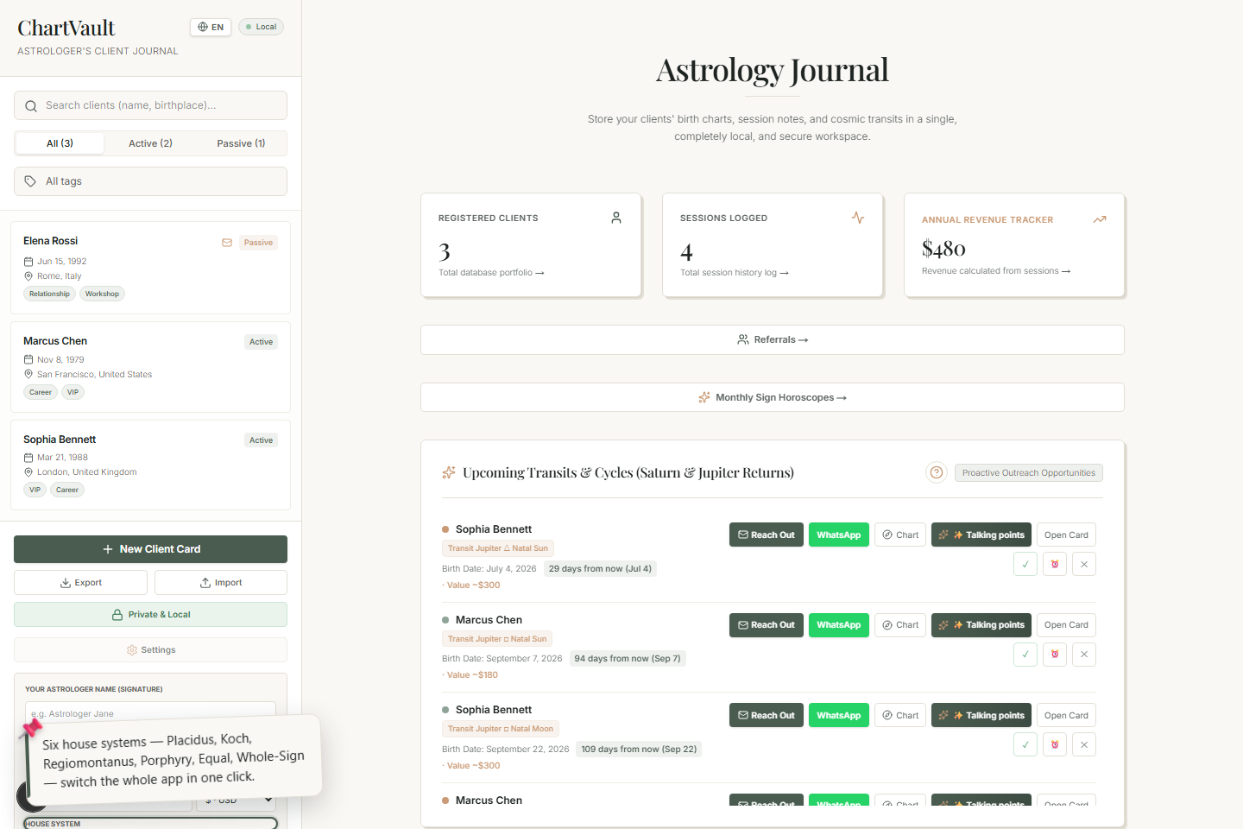This screenshot has height=829, width=1243.
Task: Send WhatsApp for the Jul 4 transit
Action: [x=839, y=535]
